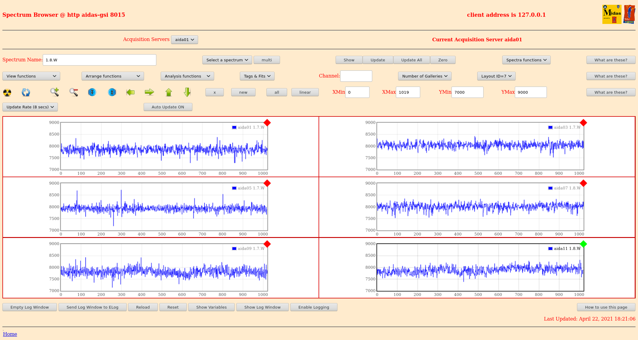This screenshot has width=638, height=340.
Task: Click the blue refresh arrows icon
Action: pyautogui.click(x=26, y=92)
